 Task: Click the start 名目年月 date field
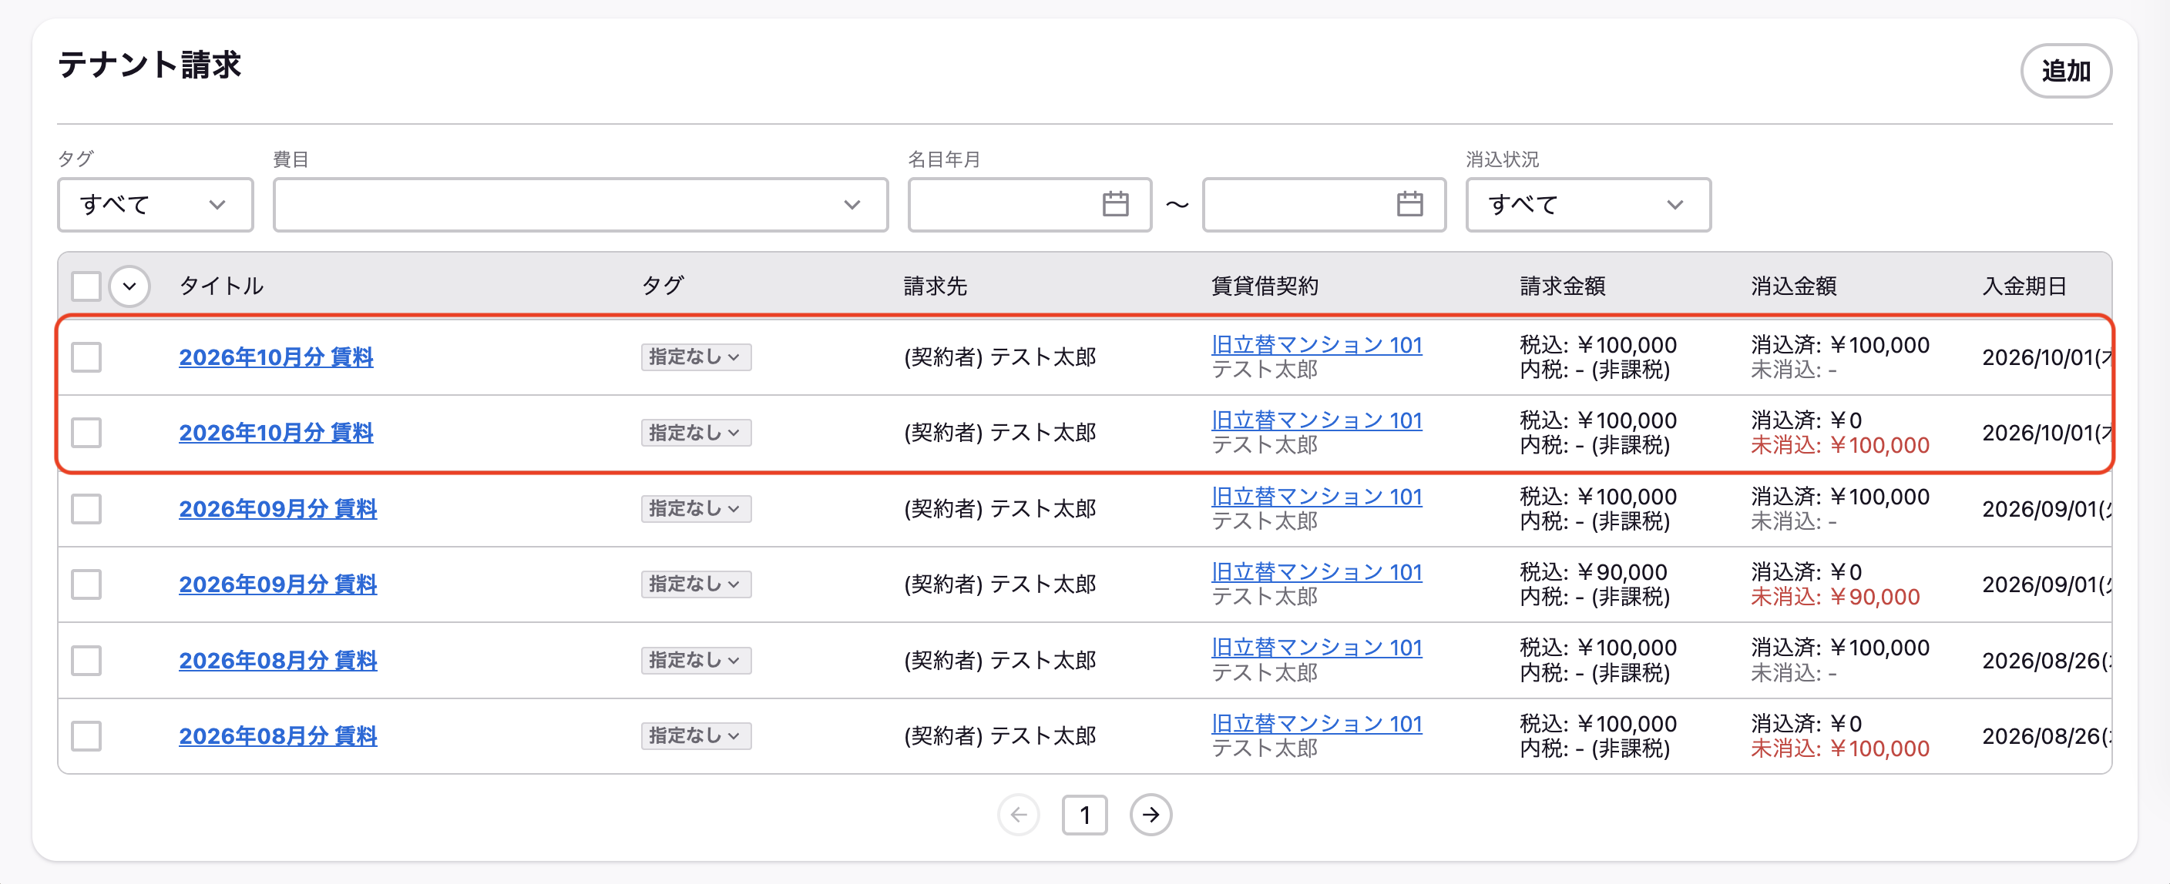coord(1030,204)
